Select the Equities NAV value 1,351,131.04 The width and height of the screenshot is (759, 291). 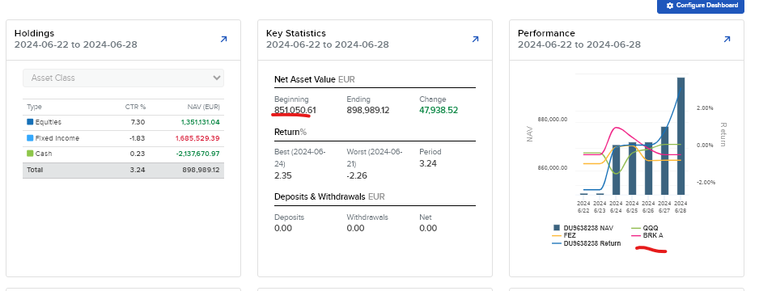point(201,122)
